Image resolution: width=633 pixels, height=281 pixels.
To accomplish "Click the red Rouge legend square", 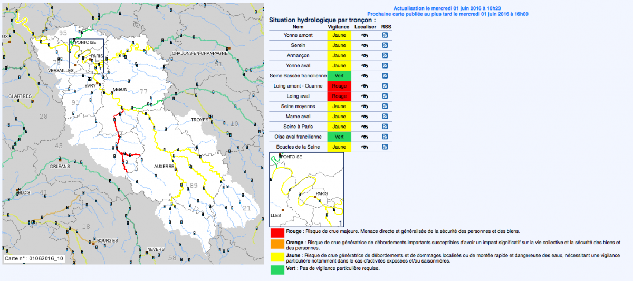I will 277,232.
